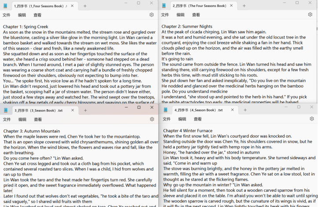318x207 pixels.
Task: Open 编辑 menu in the Chapter 4 window
Action: point(182,119)
